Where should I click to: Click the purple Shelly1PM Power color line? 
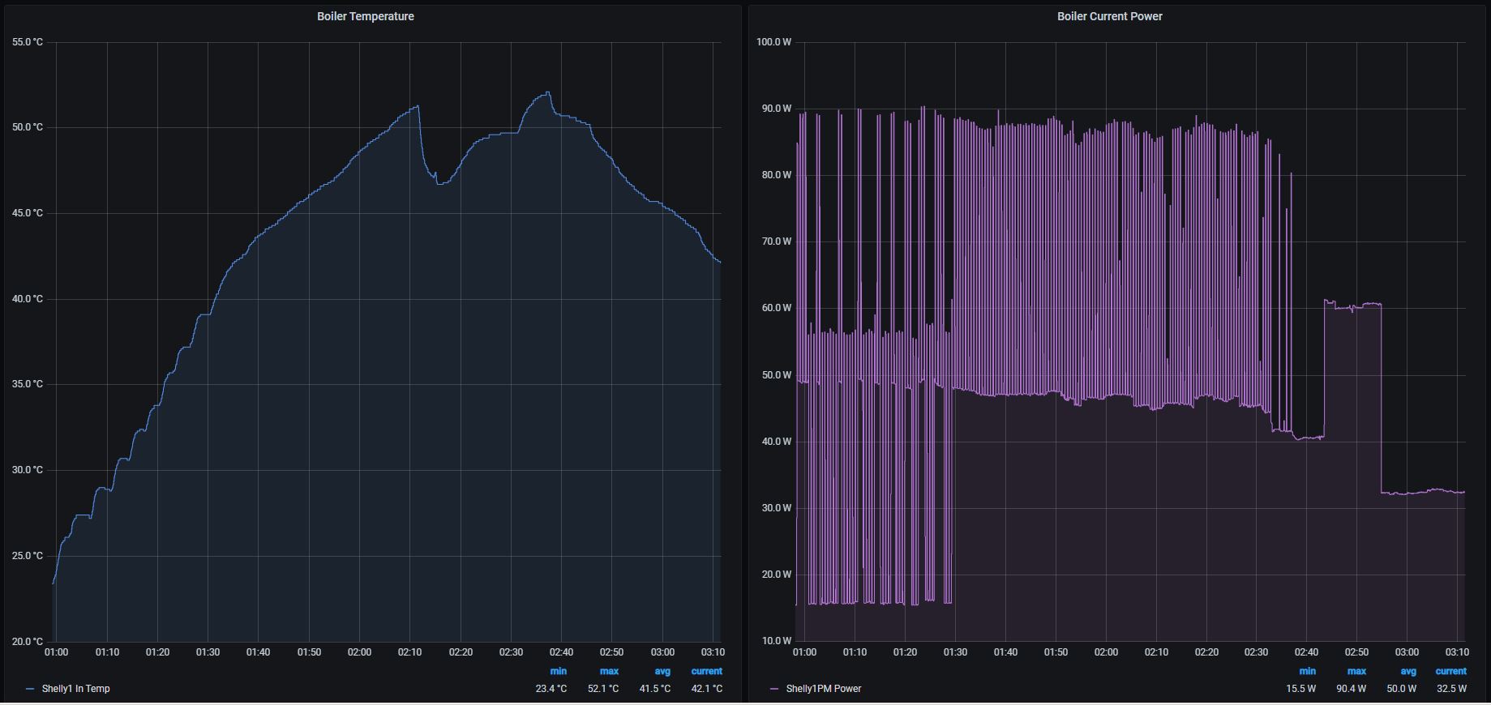tap(774, 689)
